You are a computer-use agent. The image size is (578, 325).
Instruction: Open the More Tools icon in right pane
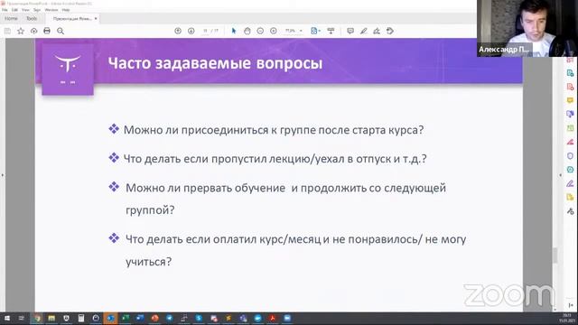(x=570, y=211)
